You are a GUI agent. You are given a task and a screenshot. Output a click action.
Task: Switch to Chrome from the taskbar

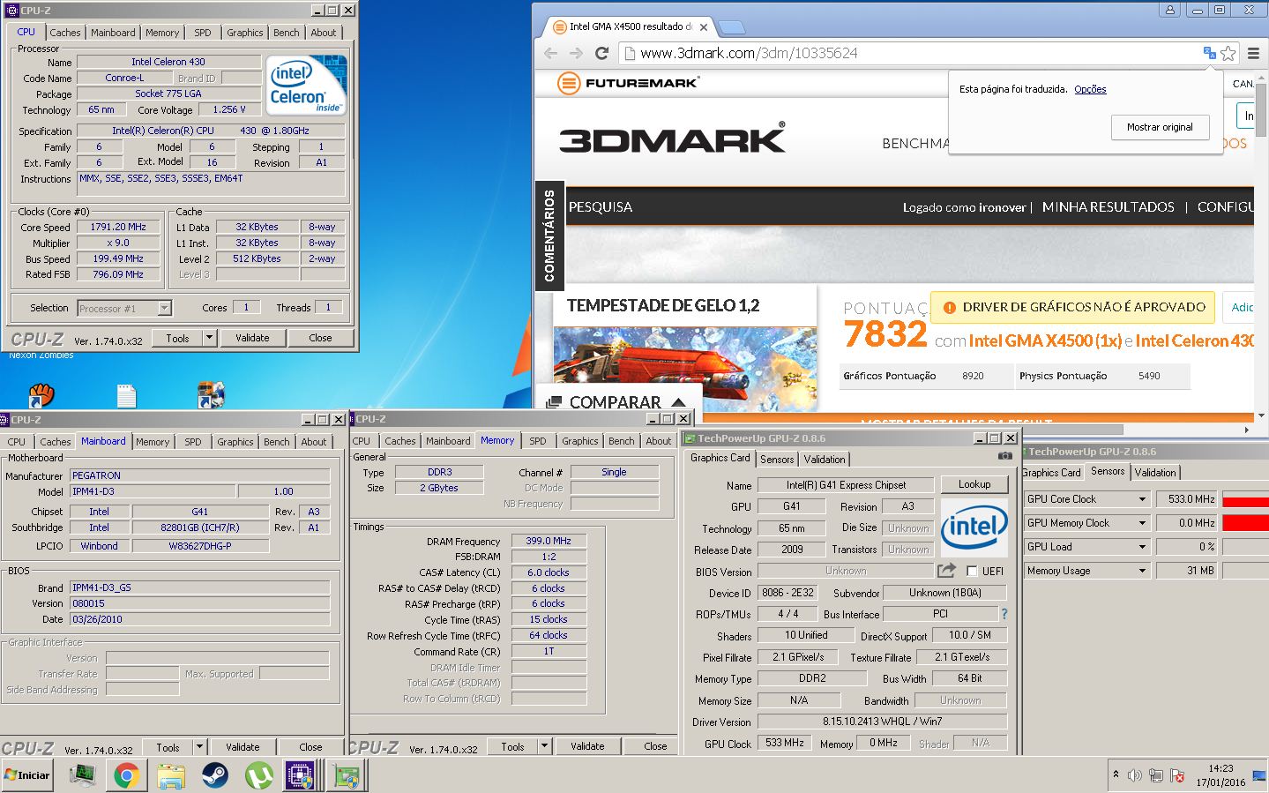point(126,775)
